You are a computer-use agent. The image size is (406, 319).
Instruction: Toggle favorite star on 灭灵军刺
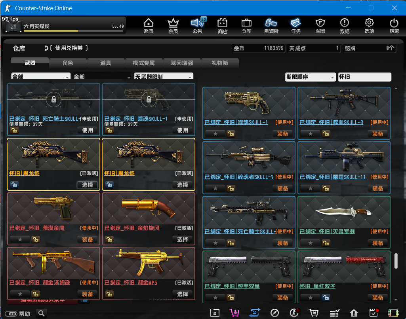click(310, 243)
